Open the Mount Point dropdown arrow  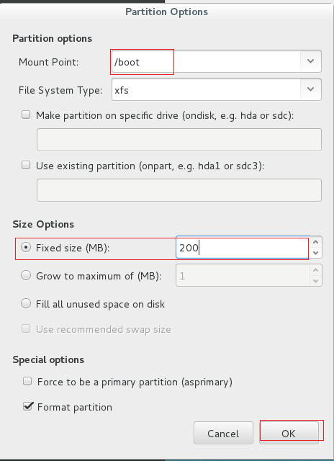point(310,61)
